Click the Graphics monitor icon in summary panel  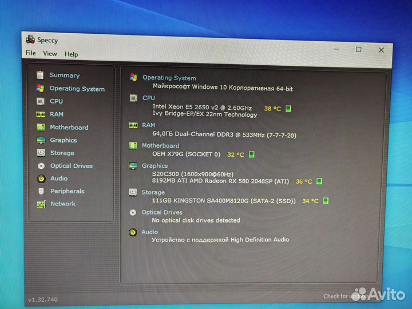coord(133,166)
